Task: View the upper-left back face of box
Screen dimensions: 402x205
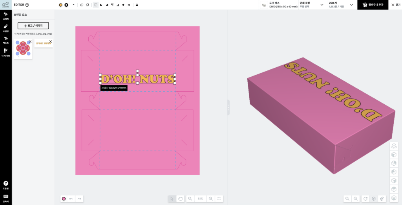Action: [393, 172]
